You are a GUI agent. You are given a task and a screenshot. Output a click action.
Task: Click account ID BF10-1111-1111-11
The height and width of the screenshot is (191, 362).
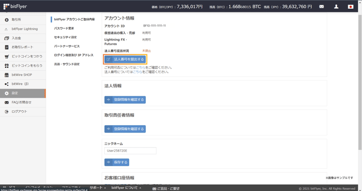click(154, 26)
